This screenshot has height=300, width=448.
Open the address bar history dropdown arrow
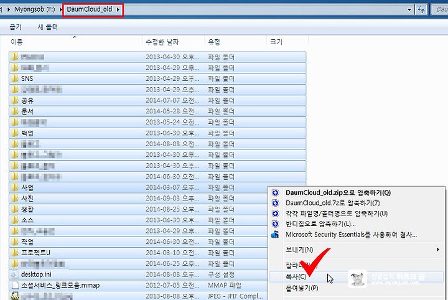coord(409,10)
